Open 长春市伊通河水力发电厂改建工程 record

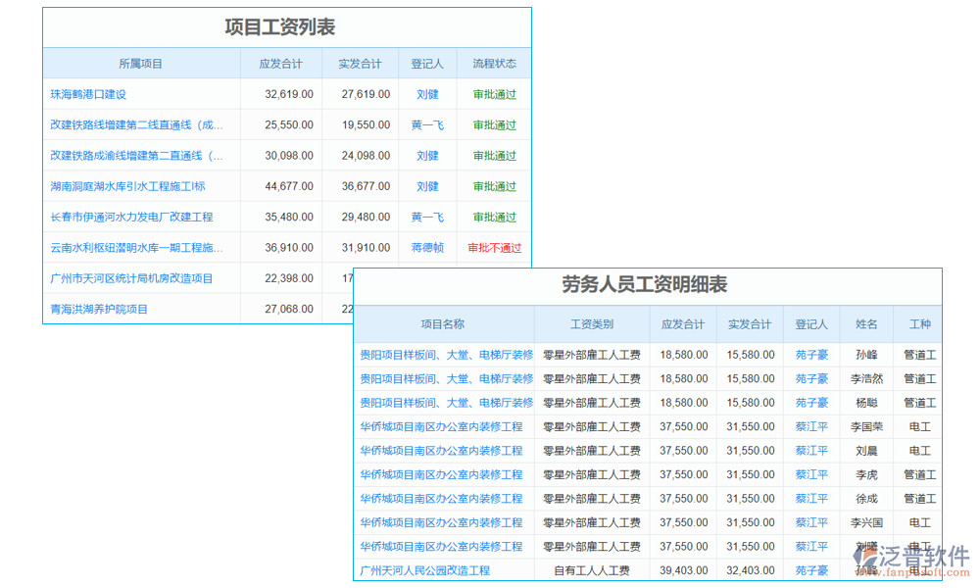click(136, 217)
